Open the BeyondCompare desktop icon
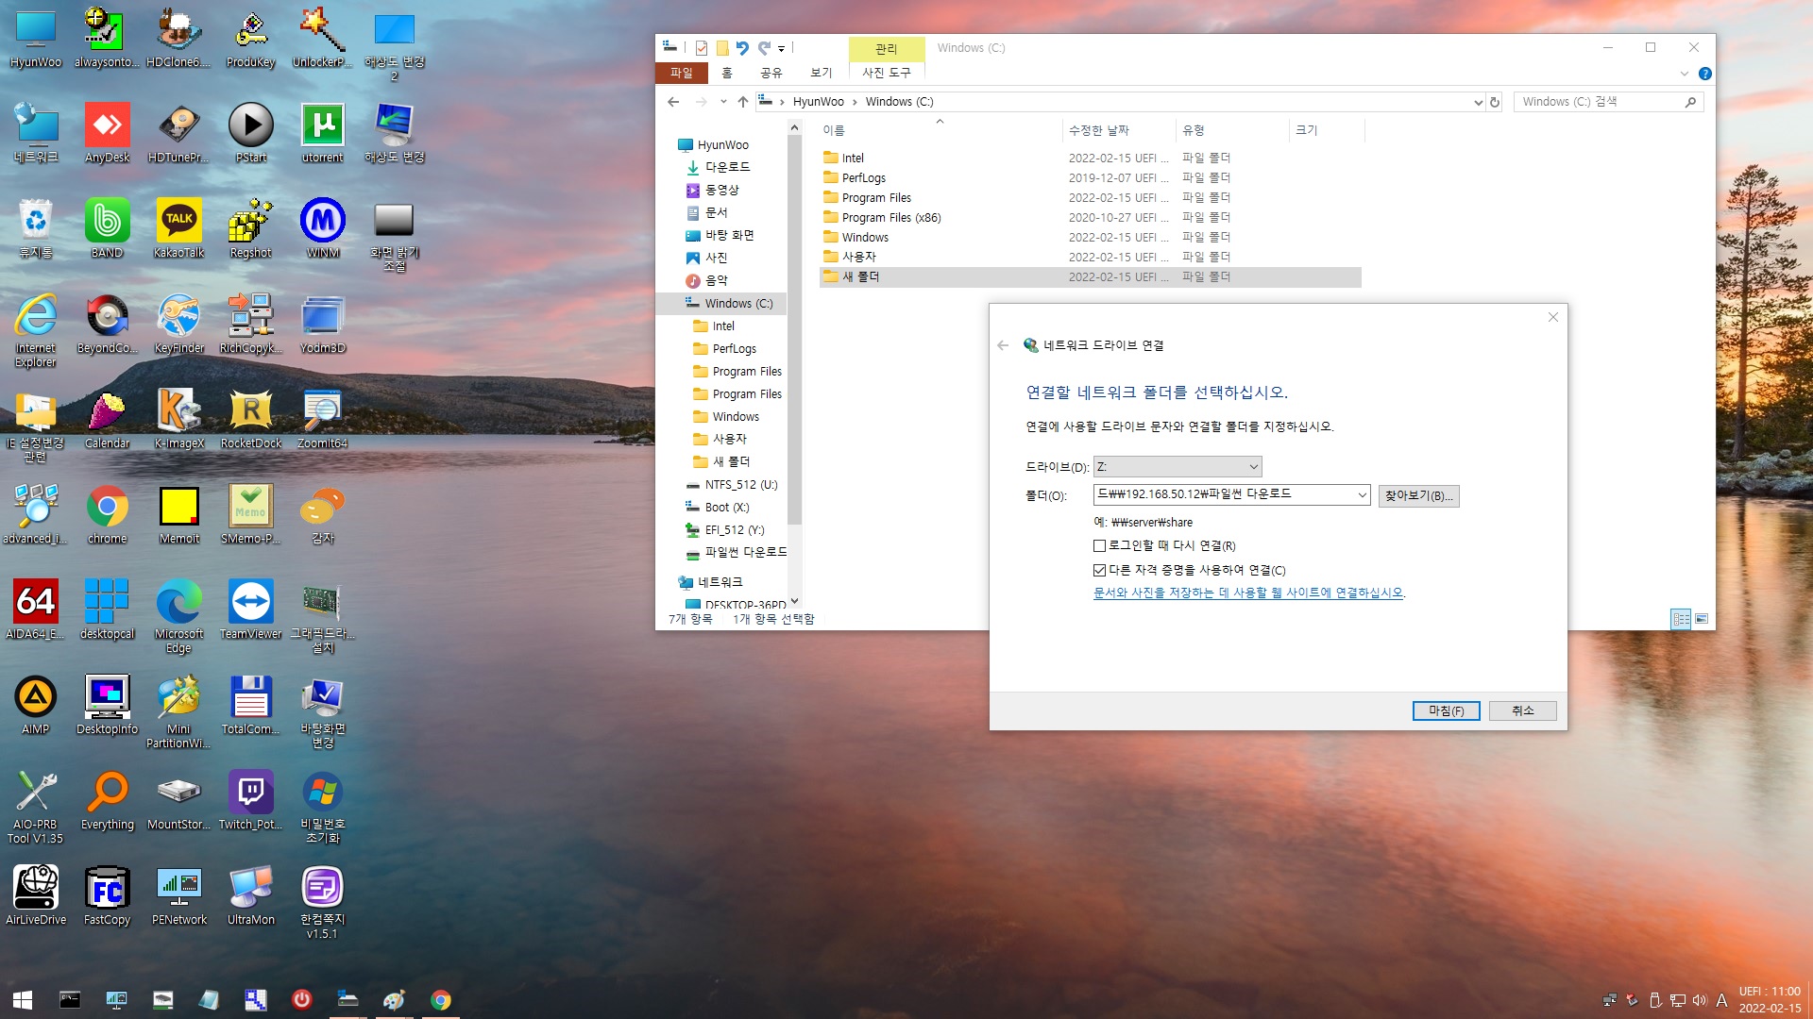Screen dimensions: 1813x1019 pos(107,324)
